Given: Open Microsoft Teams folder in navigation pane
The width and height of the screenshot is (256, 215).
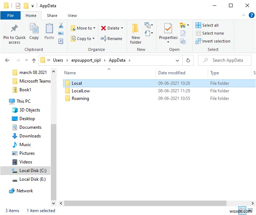Looking at the screenshot, I should coord(32,81).
